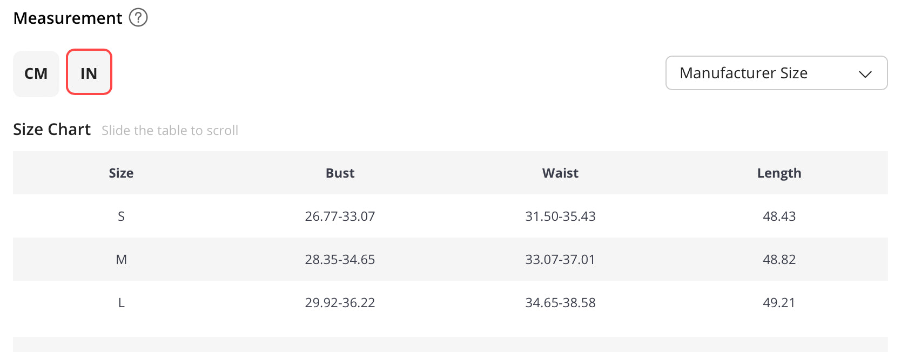Click bust value 29.92-36.22 for size L
901x352 pixels.
tap(340, 302)
